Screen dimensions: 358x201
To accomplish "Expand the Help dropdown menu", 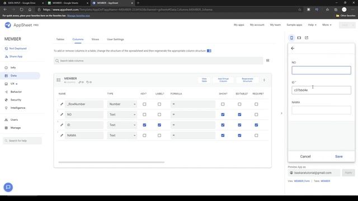I will [312, 25].
